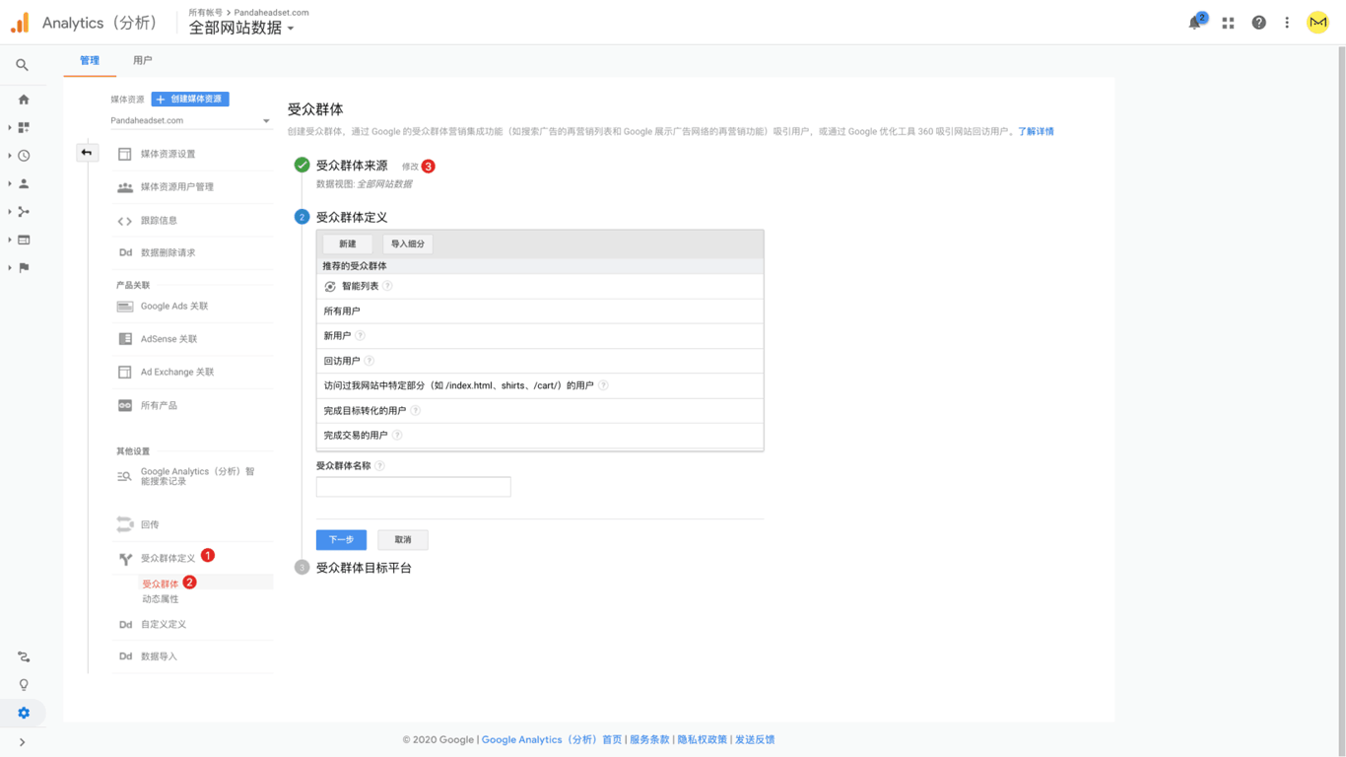Expand the left sidebar with bottom chevron

22,742
